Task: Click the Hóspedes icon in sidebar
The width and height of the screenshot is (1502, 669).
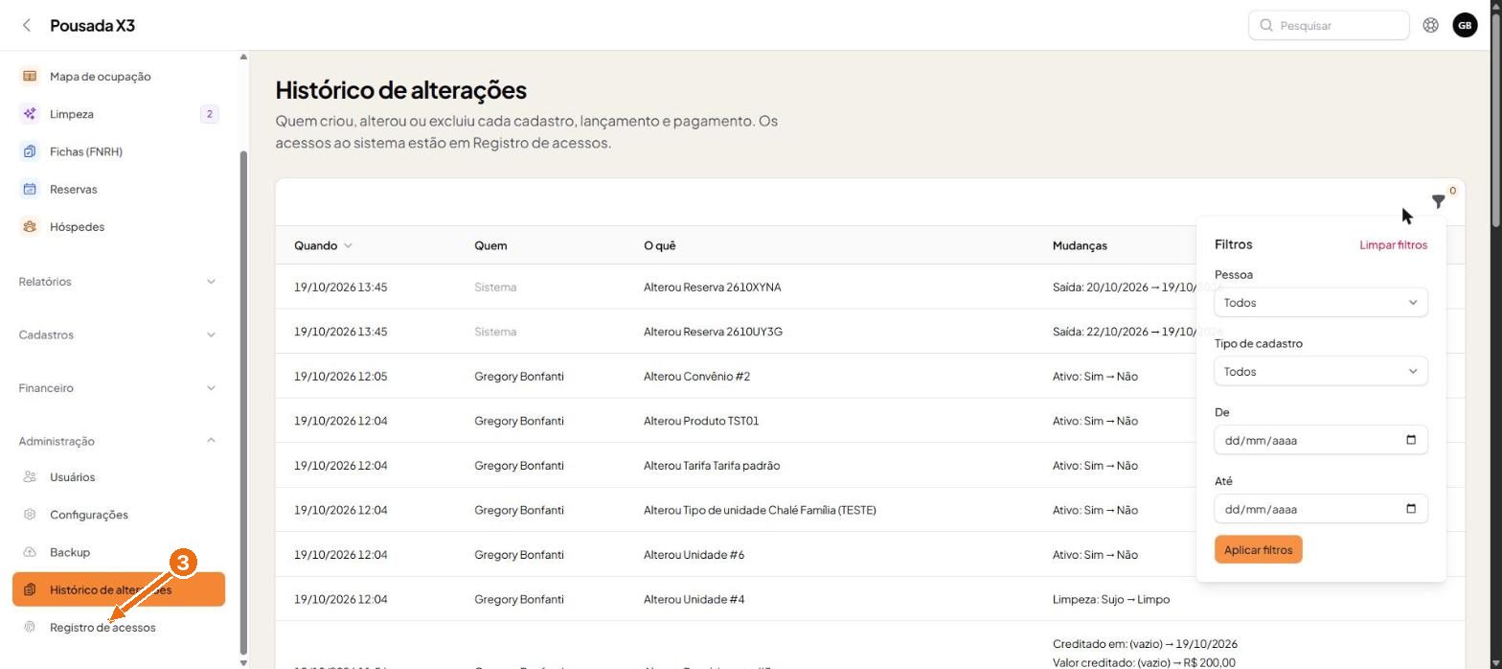Action: click(x=30, y=227)
